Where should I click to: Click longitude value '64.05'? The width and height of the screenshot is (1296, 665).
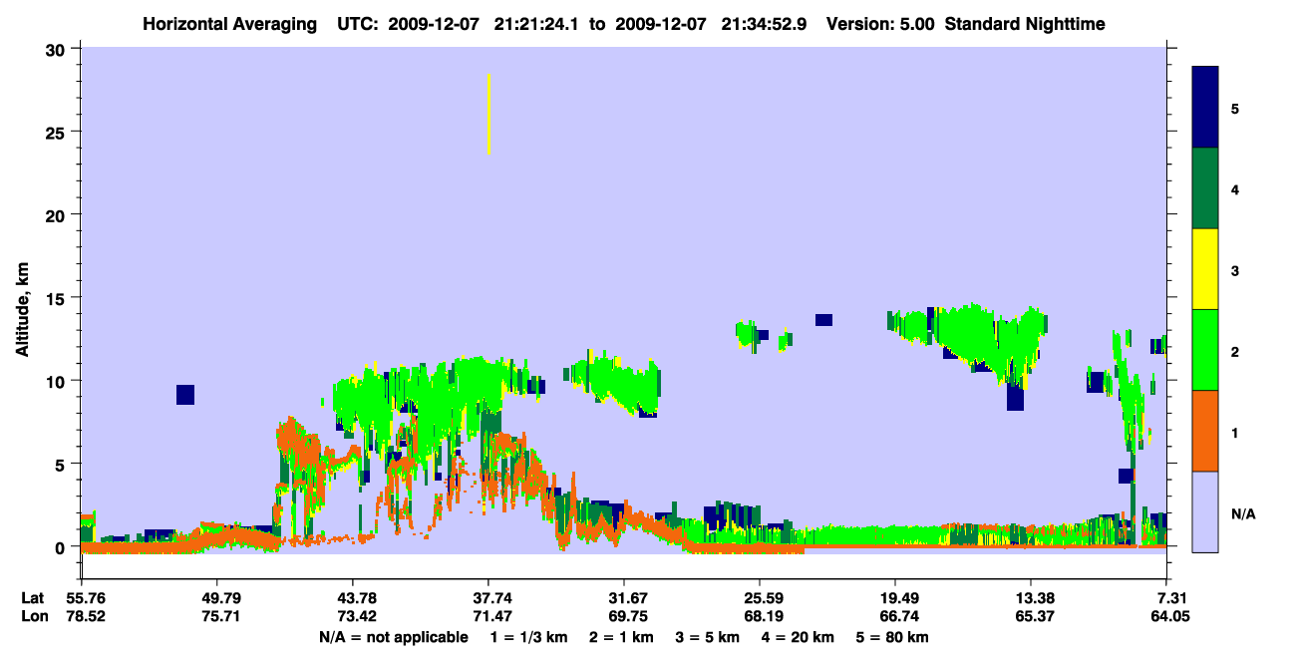click(x=1168, y=616)
